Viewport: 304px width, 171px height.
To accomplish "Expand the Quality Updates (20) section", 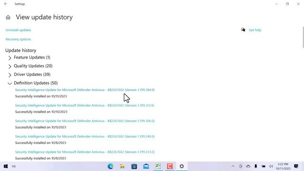I will (x=30, y=66).
